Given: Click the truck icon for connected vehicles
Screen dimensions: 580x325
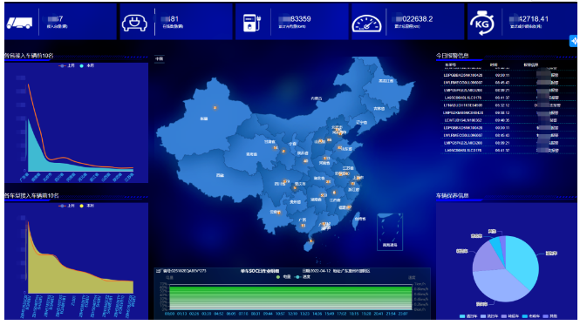Looking at the screenshot, I should pos(19,23).
